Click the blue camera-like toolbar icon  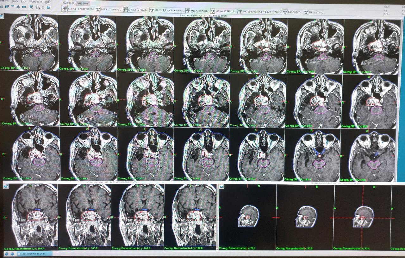(x=48, y=8)
